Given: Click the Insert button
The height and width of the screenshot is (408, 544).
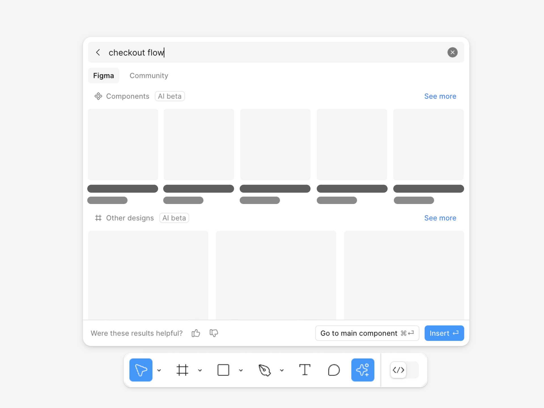Looking at the screenshot, I should point(444,333).
